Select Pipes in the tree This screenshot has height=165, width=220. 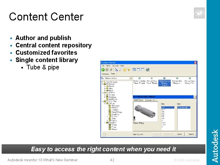pos(114,127)
